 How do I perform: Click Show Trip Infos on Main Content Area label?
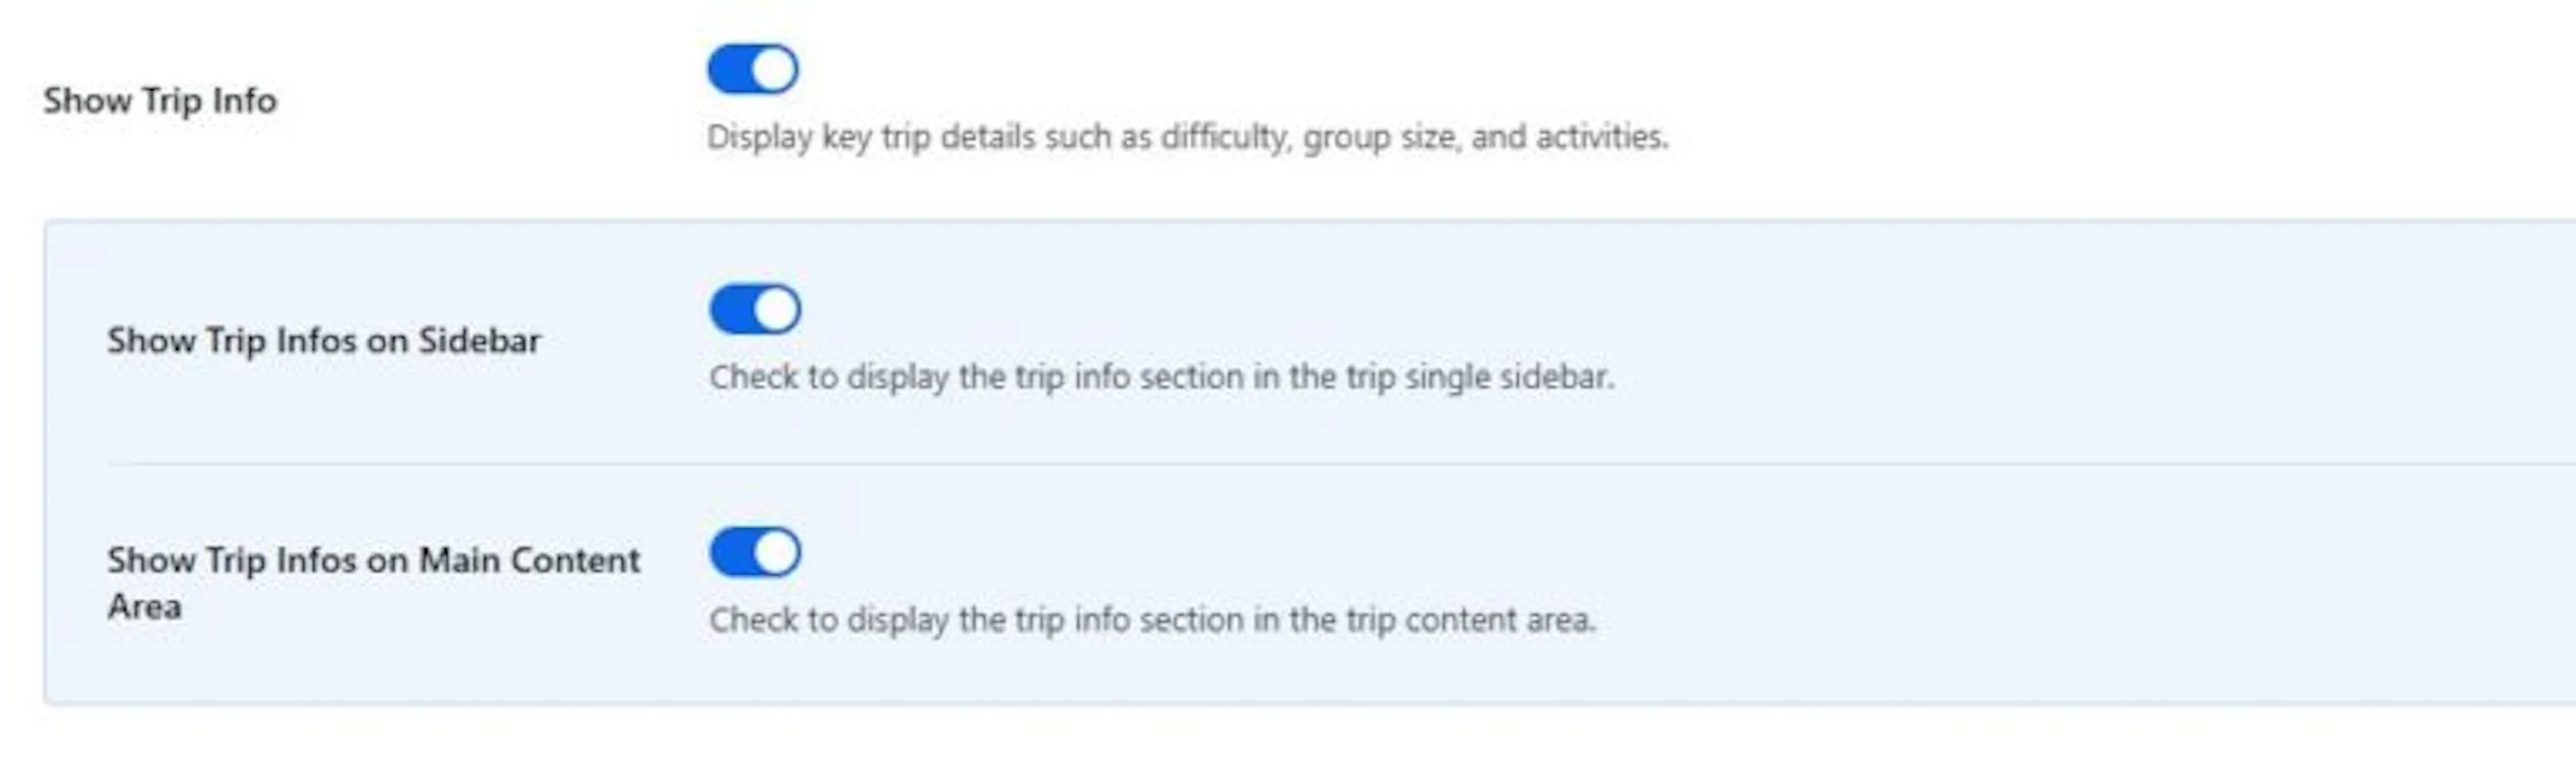click(x=374, y=583)
